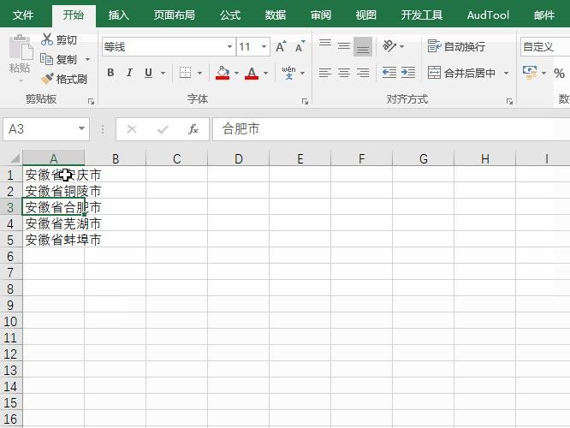Toggle bold formatting
This screenshot has width=570, height=428.
(x=110, y=73)
